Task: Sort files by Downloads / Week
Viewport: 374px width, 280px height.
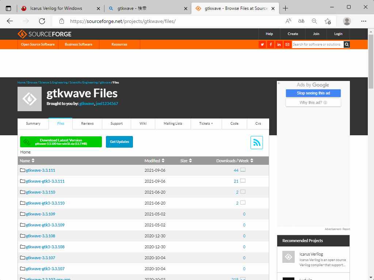Action: [x=235, y=161]
